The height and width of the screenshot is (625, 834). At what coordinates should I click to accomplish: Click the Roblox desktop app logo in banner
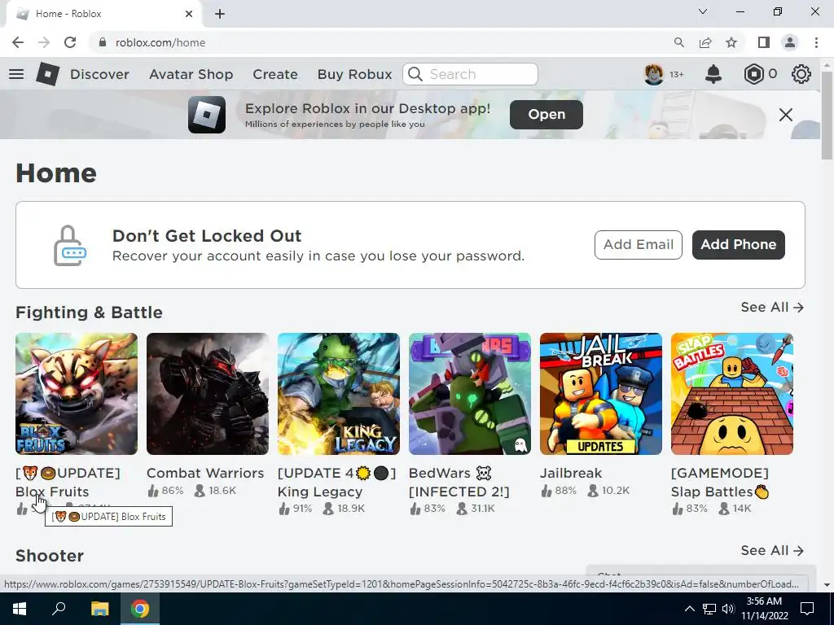[x=207, y=114]
